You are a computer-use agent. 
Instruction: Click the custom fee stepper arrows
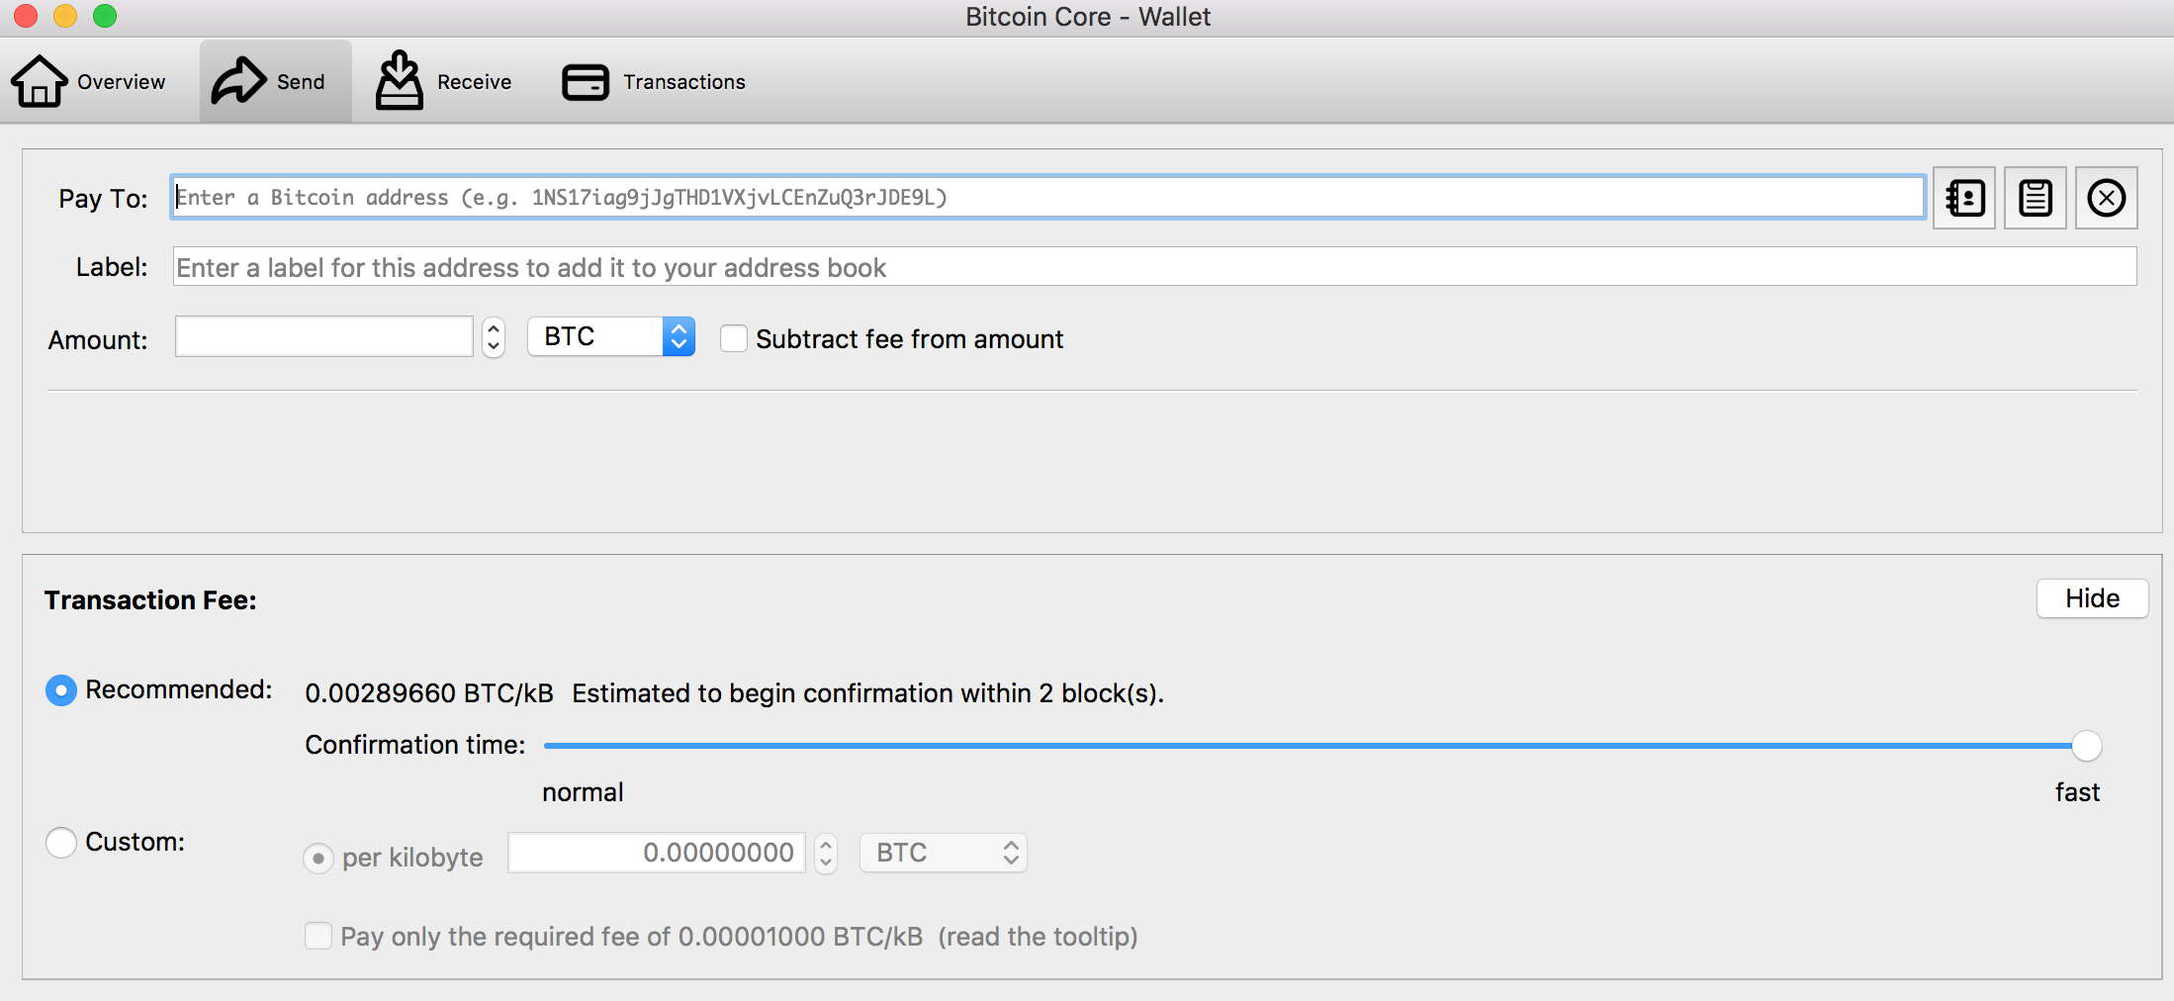click(826, 853)
